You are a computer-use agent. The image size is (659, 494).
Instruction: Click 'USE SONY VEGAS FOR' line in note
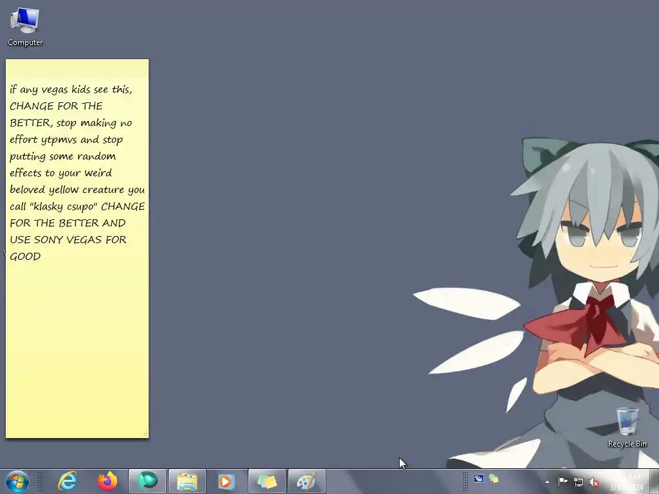(x=68, y=240)
